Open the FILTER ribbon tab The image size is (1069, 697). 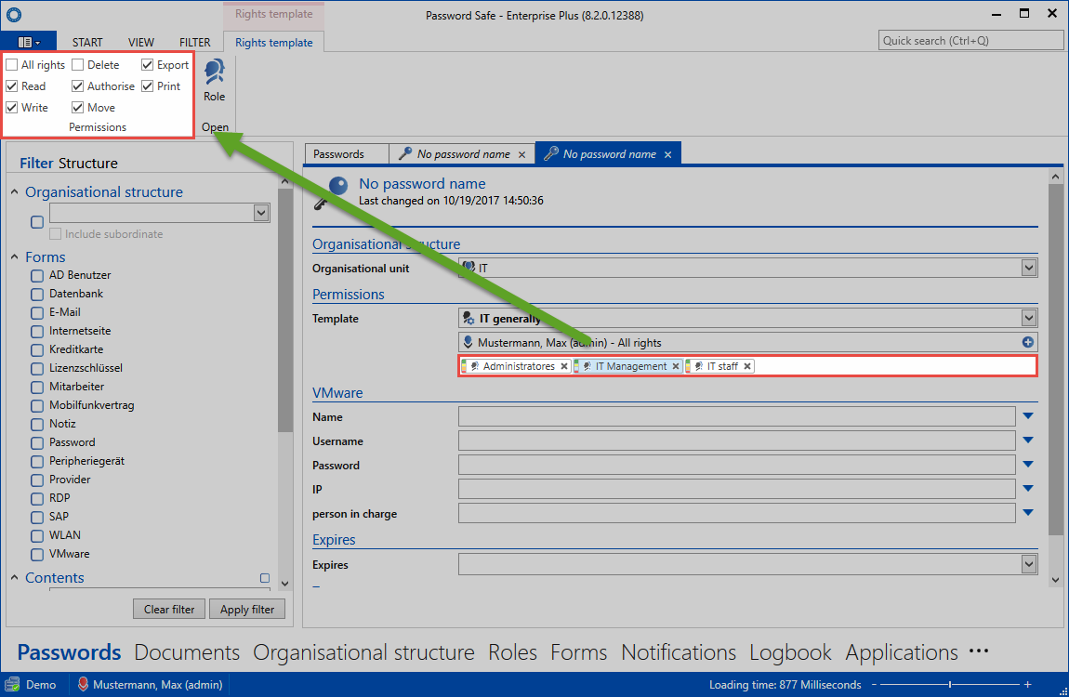(x=195, y=42)
